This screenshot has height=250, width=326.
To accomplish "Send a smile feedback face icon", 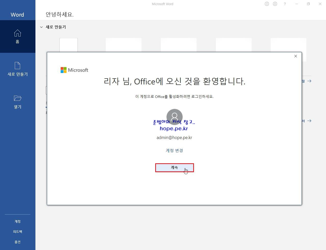I will pos(267,4).
